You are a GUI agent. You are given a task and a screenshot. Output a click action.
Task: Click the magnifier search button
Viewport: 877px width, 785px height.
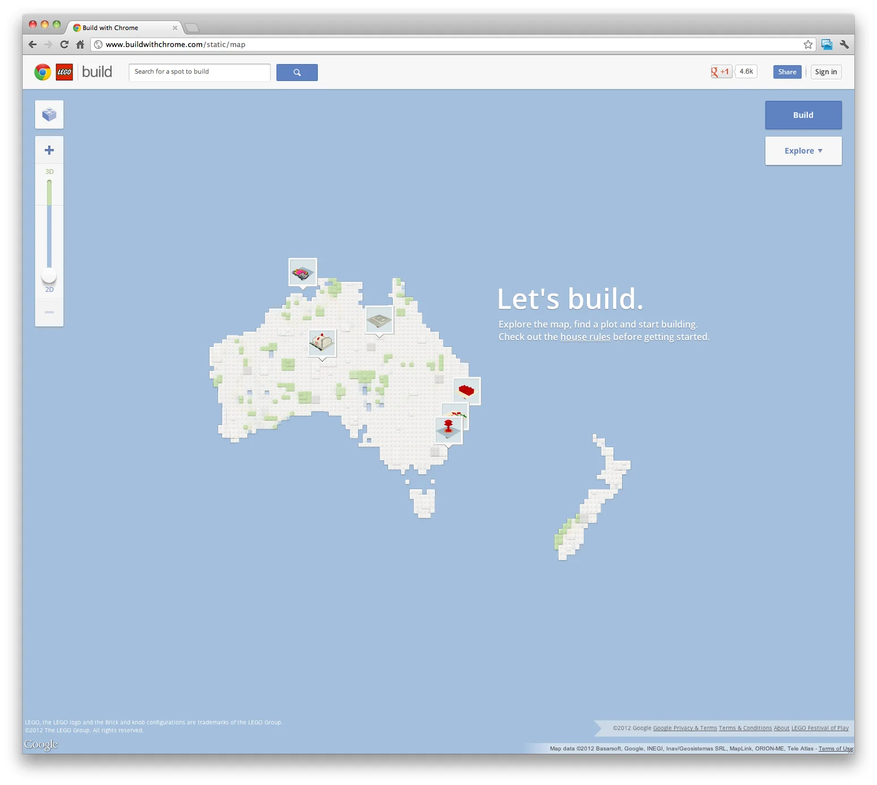pos(297,72)
